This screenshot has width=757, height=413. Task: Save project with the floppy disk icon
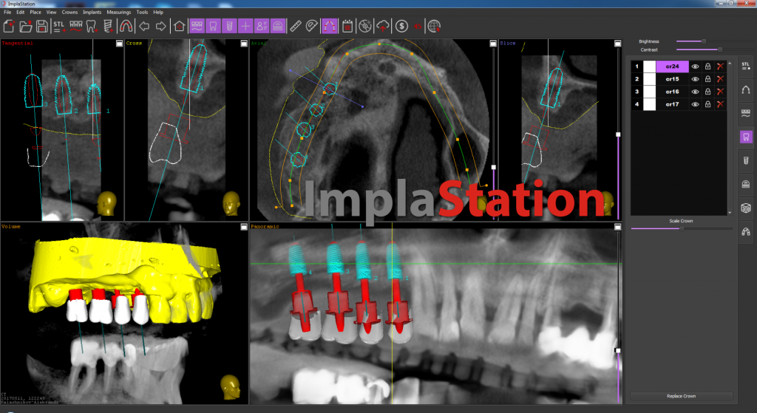(x=42, y=26)
